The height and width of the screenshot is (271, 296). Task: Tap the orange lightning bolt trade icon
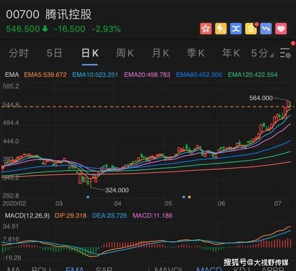point(221,29)
